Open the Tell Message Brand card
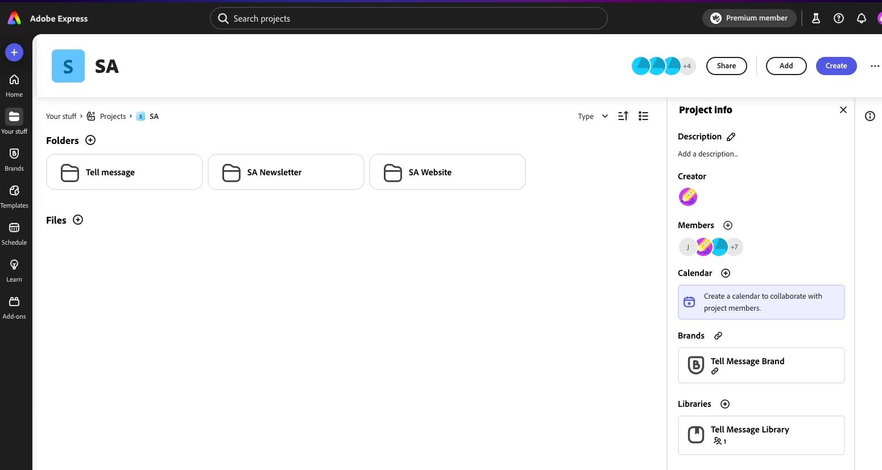882x470 pixels. click(761, 365)
